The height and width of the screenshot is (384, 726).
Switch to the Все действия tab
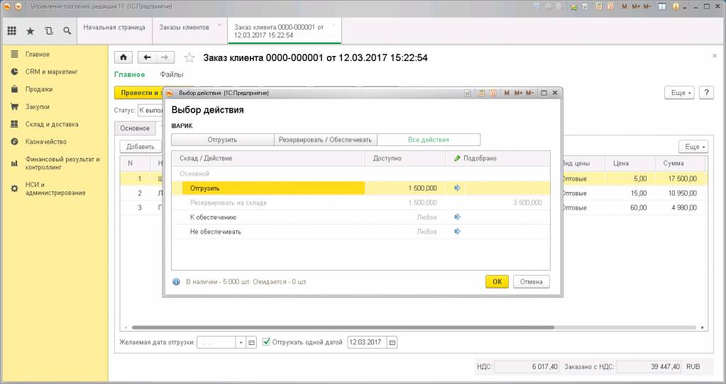point(428,140)
